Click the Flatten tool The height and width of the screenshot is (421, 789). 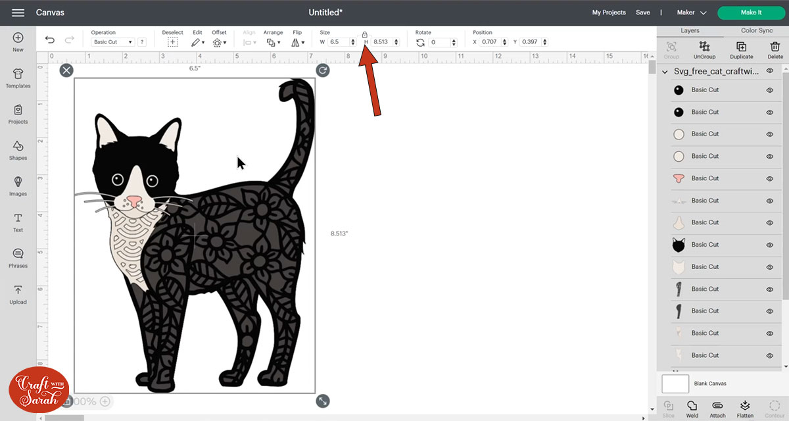[745, 409]
